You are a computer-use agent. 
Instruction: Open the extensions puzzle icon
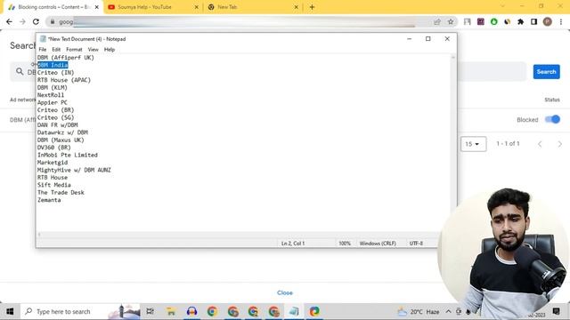[x=520, y=21]
